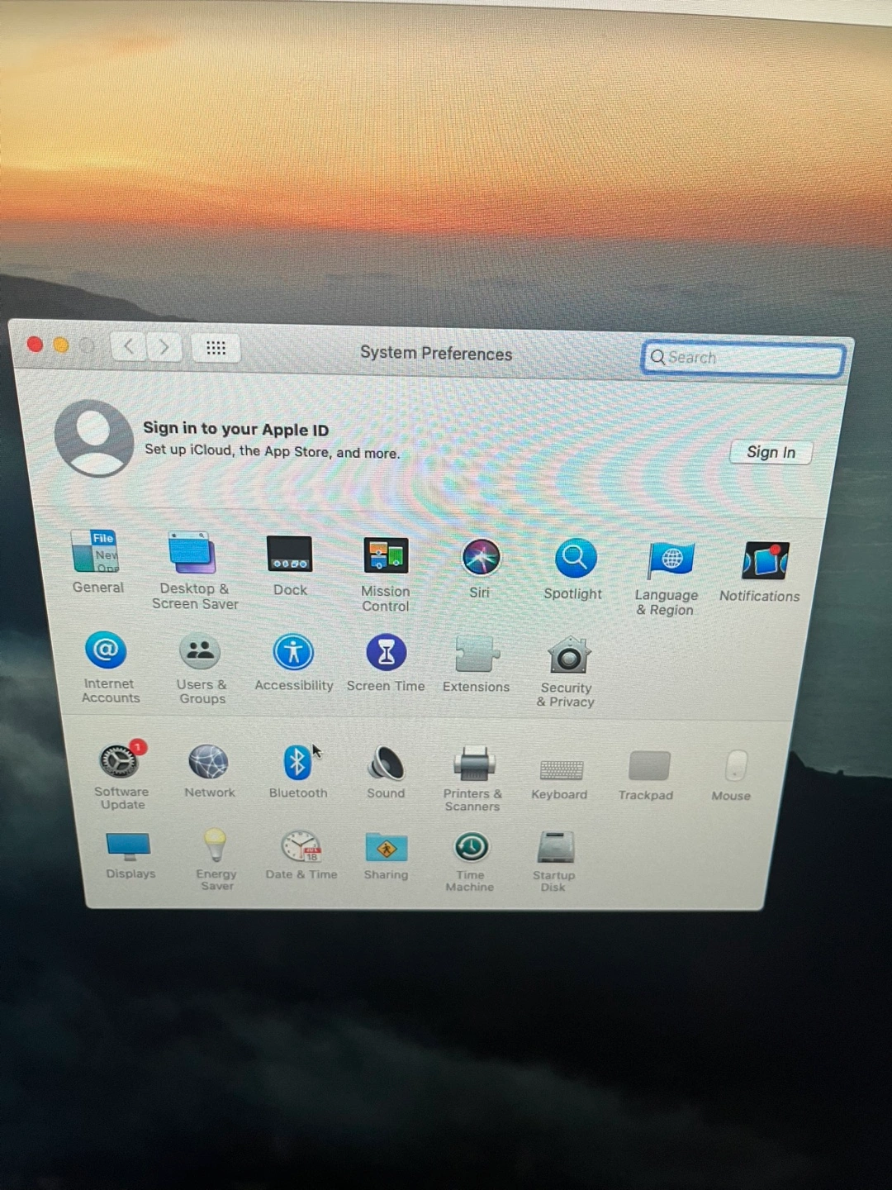The image size is (892, 1190).
Task: Go forward with the right arrow button
Action: click(164, 346)
